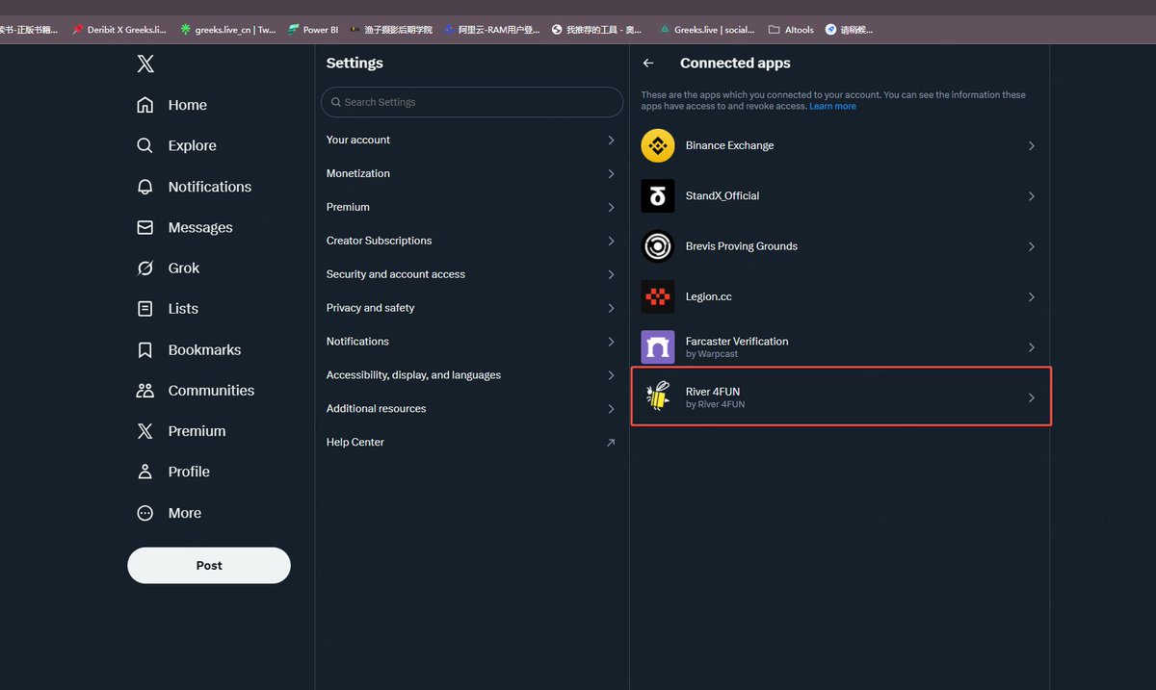Click the Premium X icon
The height and width of the screenshot is (690, 1156).
(x=145, y=431)
